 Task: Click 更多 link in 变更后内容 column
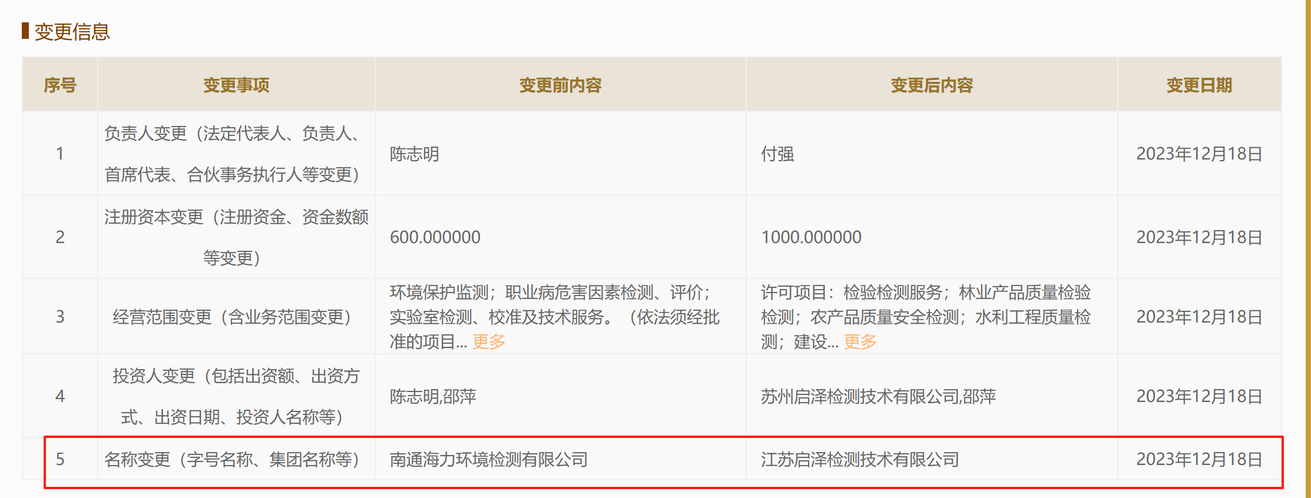[x=860, y=341]
